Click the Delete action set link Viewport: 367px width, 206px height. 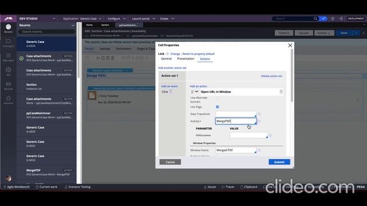[x=271, y=76]
